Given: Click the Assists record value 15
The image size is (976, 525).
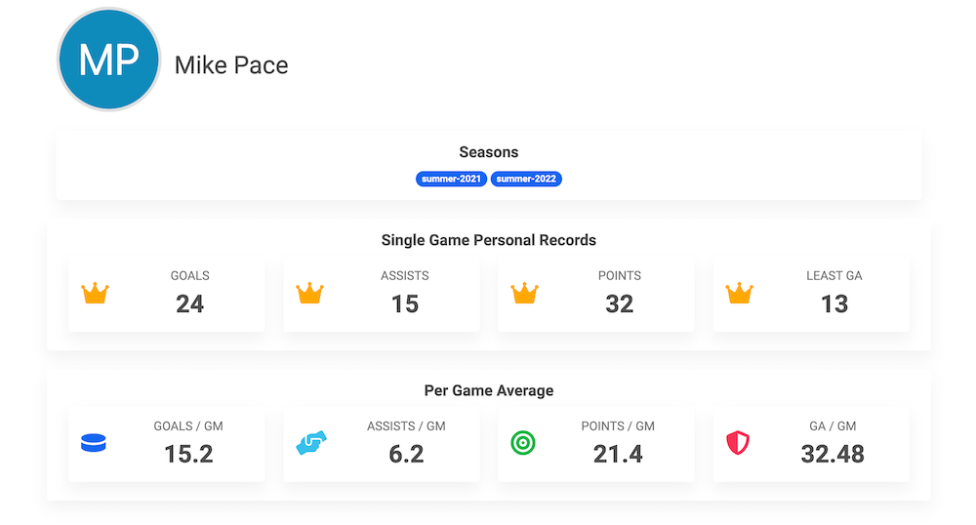Looking at the screenshot, I should 405,303.
